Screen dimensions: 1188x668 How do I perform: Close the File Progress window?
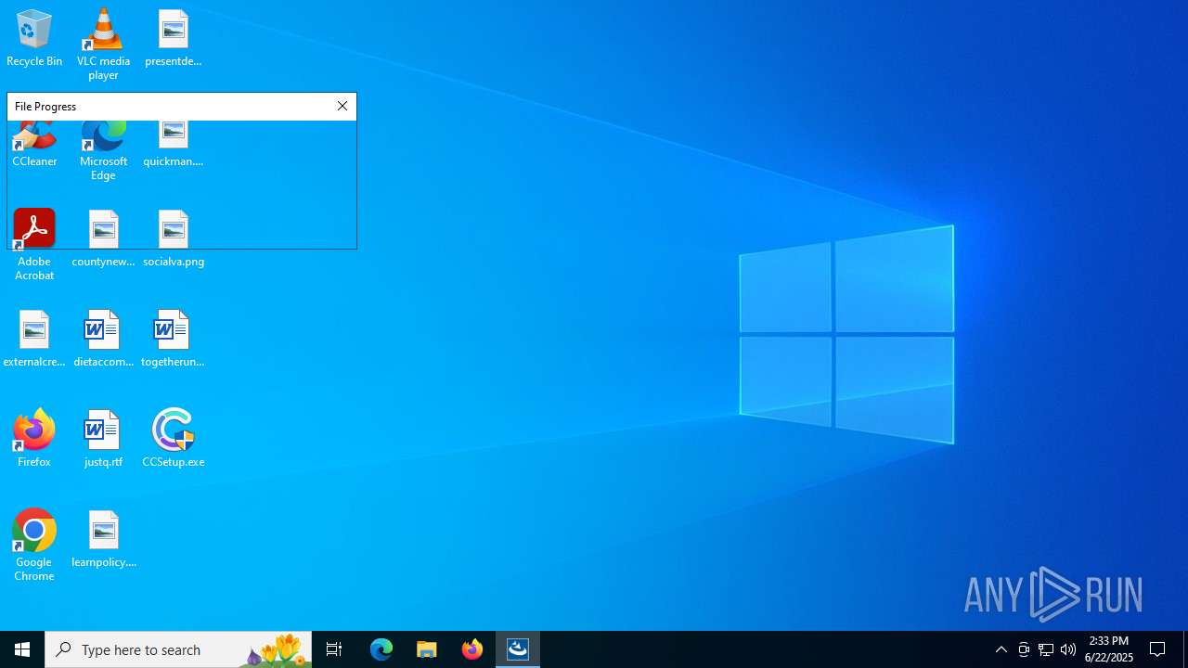coord(342,107)
